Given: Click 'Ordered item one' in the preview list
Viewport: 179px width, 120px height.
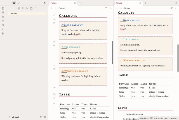Looking at the screenshot, I should (134, 114).
